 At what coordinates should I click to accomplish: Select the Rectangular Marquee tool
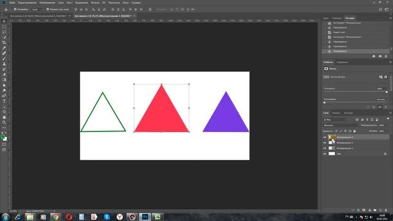coord(4,26)
